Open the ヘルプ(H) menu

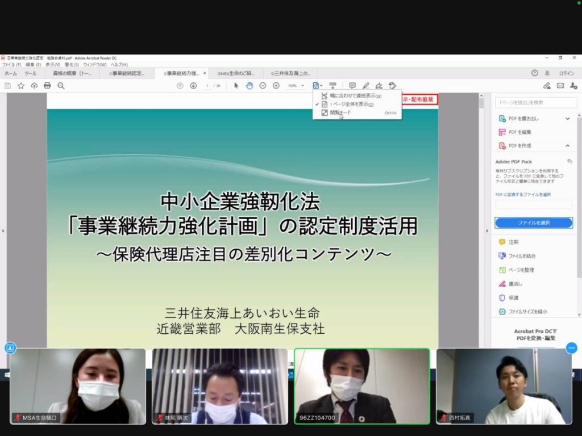tap(119, 65)
